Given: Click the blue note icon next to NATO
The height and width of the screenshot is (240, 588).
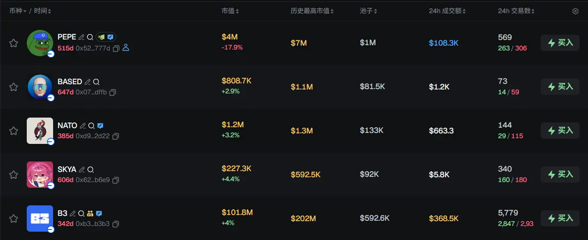Looking at the screenshot, I should pyautogui.click(x=100, y=125).
